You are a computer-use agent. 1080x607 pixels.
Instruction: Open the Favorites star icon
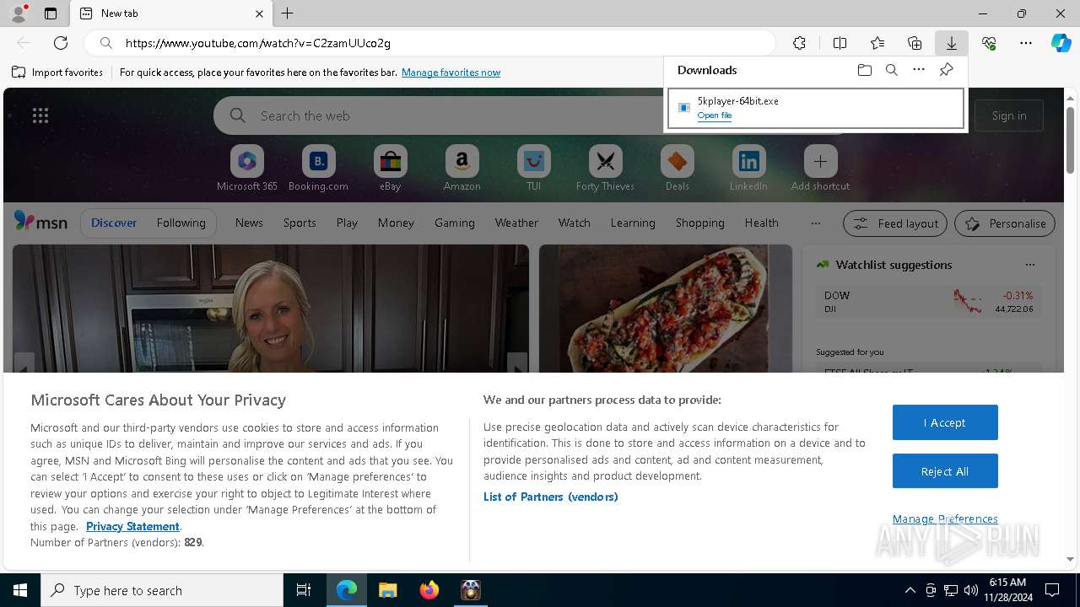(877, 43)
